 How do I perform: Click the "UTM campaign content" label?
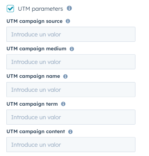[x=36, y=132]
